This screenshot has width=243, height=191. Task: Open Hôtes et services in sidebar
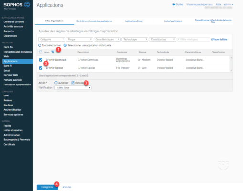[x=13, y=130]
